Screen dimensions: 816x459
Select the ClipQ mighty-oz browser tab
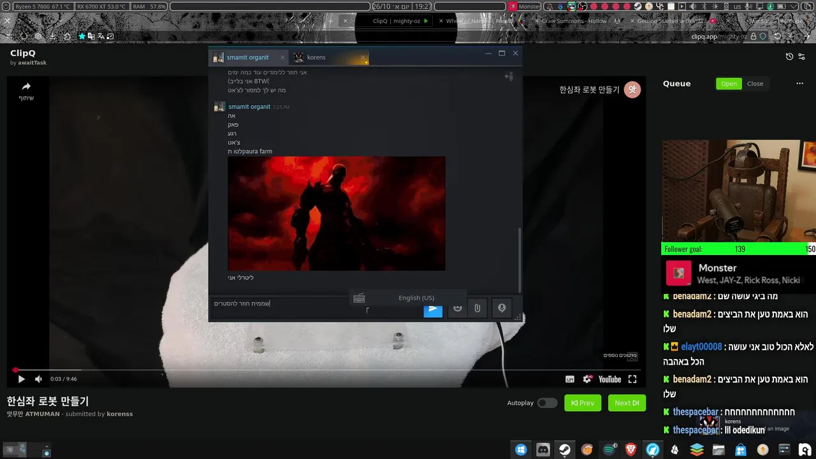pos(393,21)
